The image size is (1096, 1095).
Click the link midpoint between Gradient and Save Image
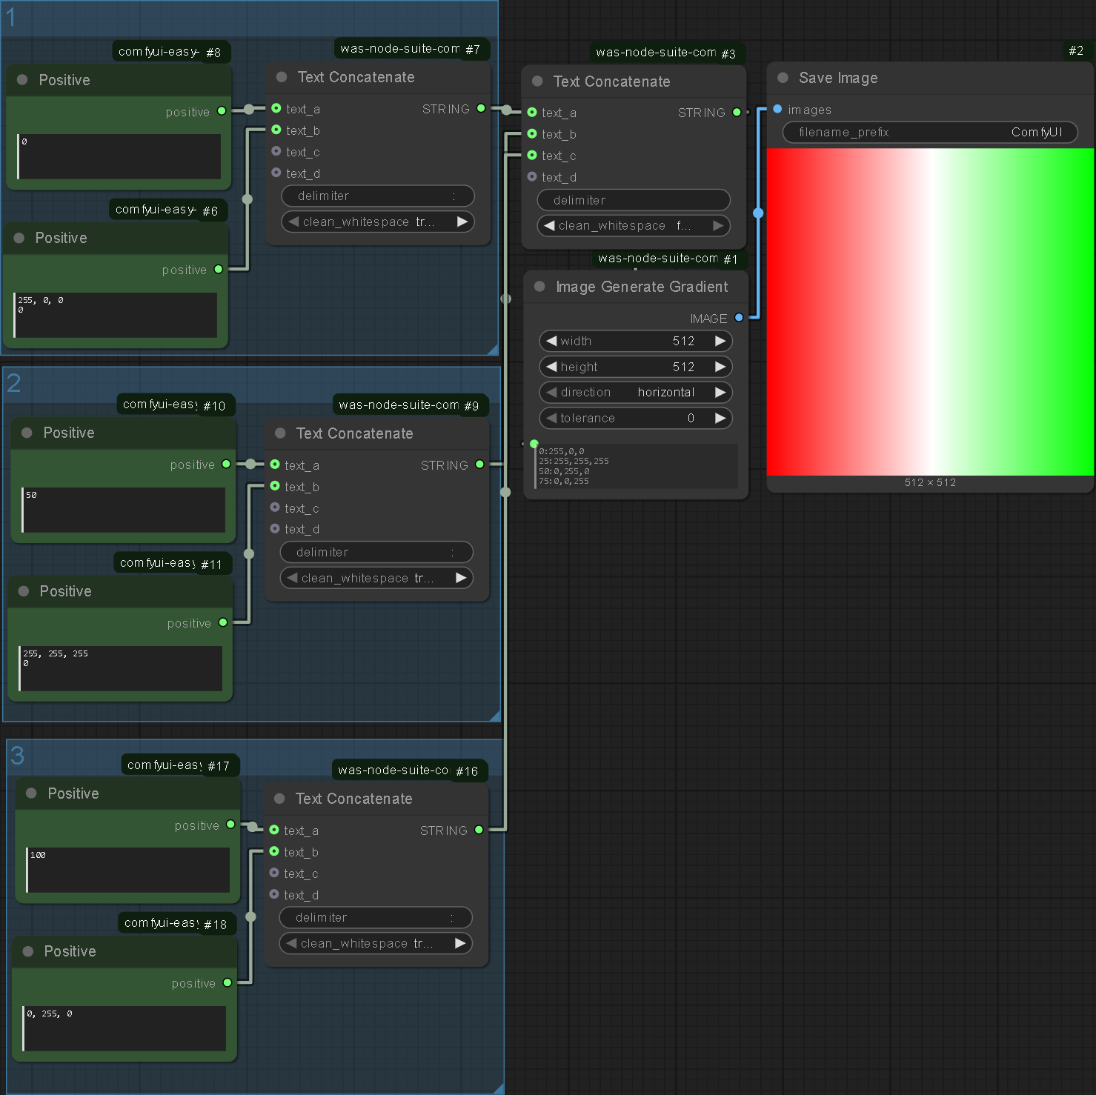pos(758,213)
